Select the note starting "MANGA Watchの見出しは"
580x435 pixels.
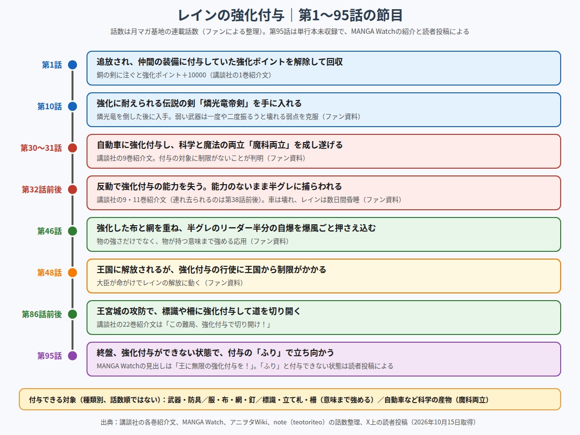coord(245,366)
